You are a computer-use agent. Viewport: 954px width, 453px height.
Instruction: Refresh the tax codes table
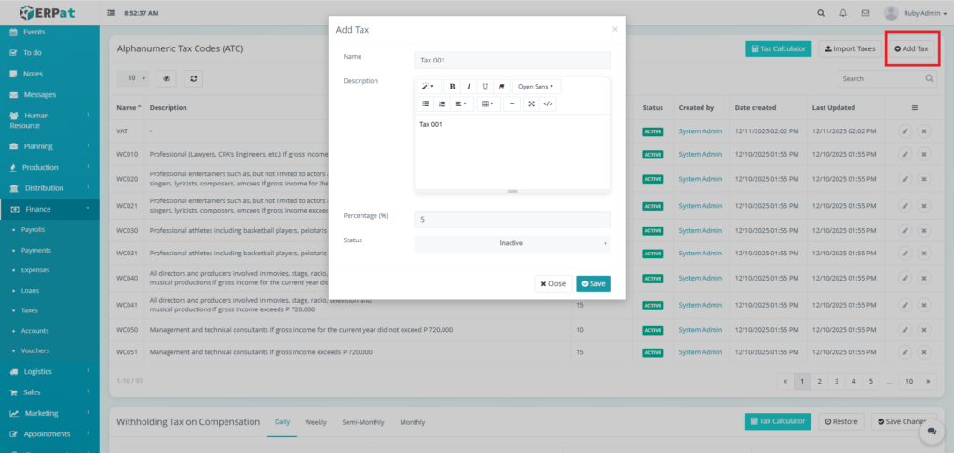193,78
